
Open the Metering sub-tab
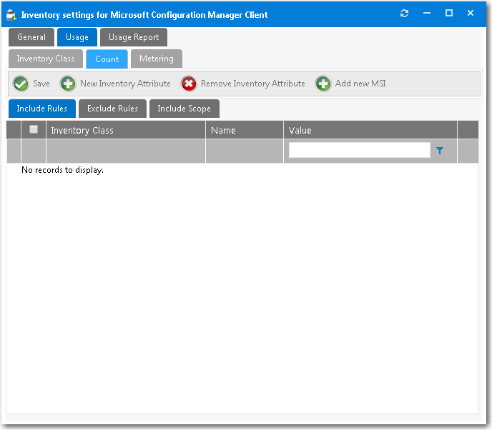[x=157, y=59]
